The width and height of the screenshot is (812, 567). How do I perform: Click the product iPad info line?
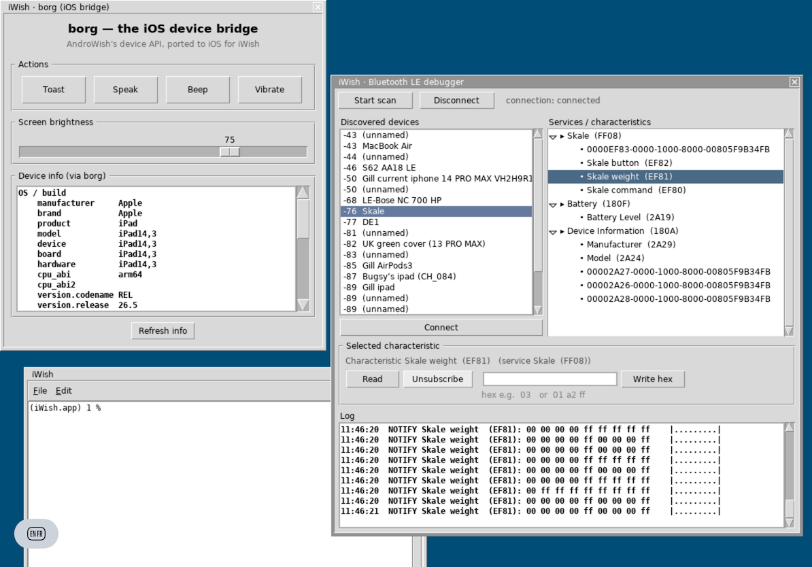click(x=87, y=224)
